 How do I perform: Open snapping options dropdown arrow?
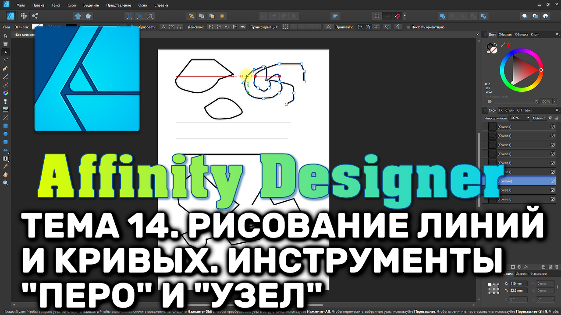click(405, 16)
